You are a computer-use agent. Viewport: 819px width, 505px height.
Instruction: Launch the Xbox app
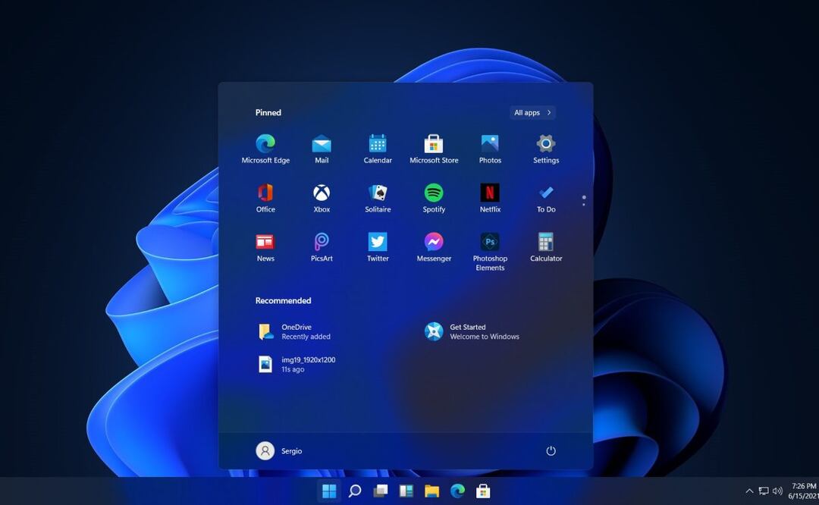(321, 193)
